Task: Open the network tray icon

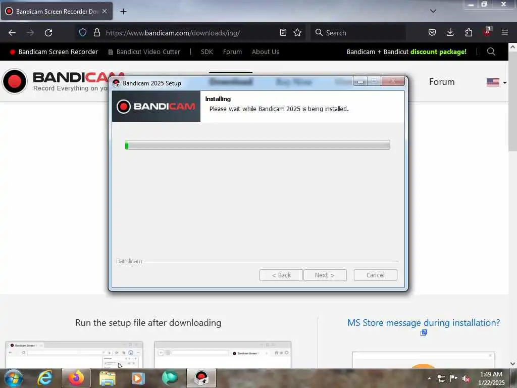Action: [441, 378]
